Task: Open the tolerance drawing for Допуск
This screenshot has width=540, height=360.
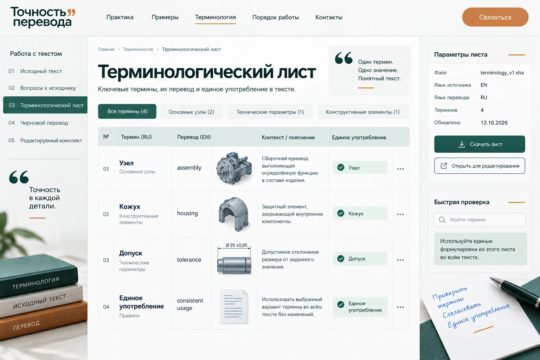Action: 234,259
